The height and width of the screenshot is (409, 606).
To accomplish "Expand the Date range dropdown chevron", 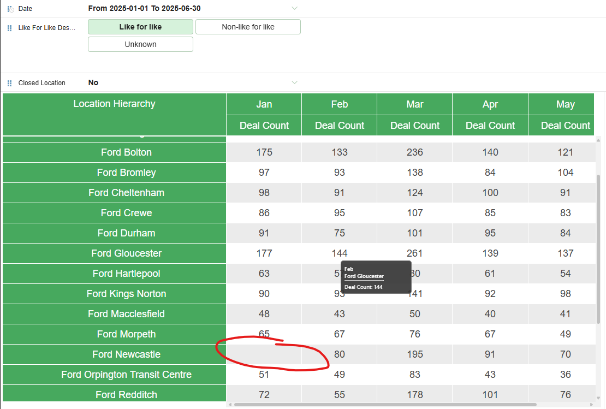I will [294, 8].
